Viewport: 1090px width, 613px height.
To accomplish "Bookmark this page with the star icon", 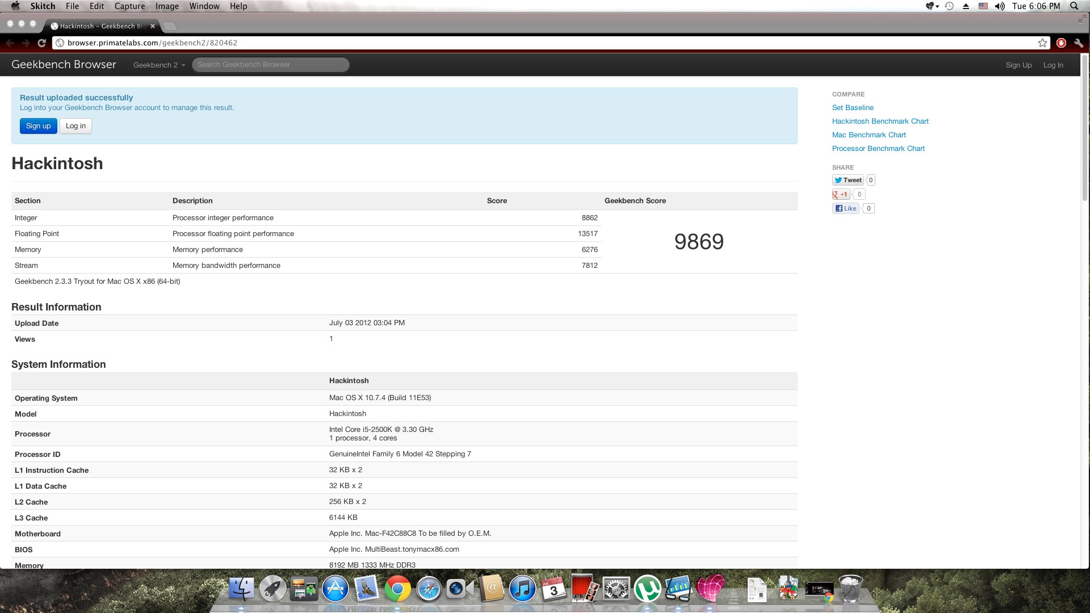I will [1042, 43].
